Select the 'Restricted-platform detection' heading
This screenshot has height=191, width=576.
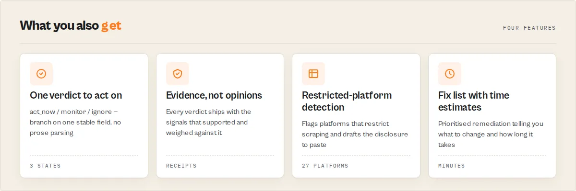(347, 101)
